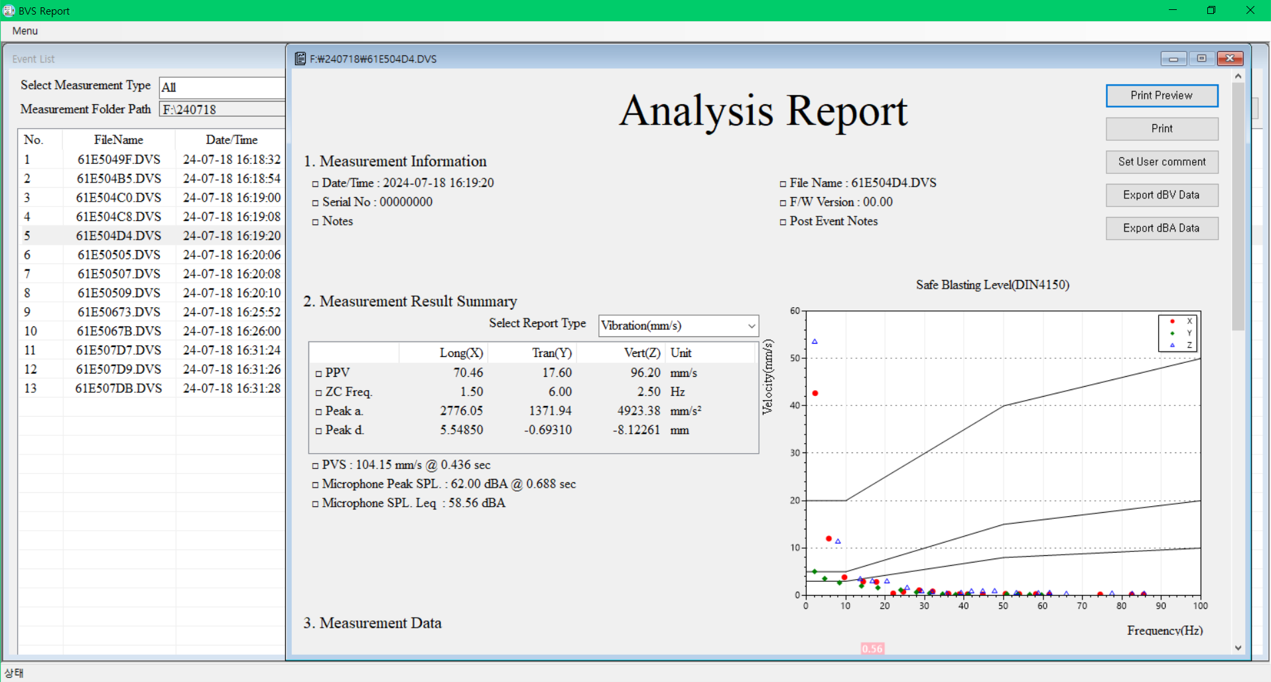The image size is (1271, 682).
Task: Click the BVS Report app icon in title bar
Action: coord(9,11)
